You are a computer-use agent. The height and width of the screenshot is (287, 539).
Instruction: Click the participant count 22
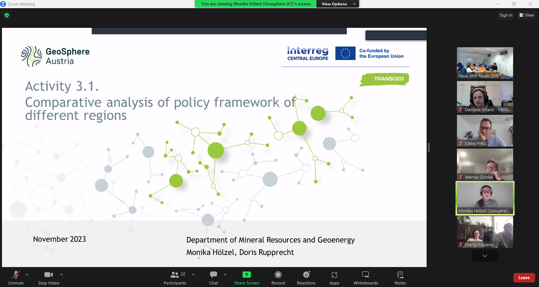tap(183, 274)
